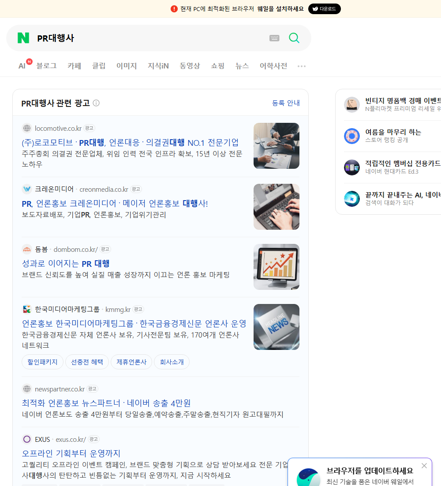Click the 돔봄 umbrella favicon
Screen dimensions: 441x486
click(x=27, y=249)
